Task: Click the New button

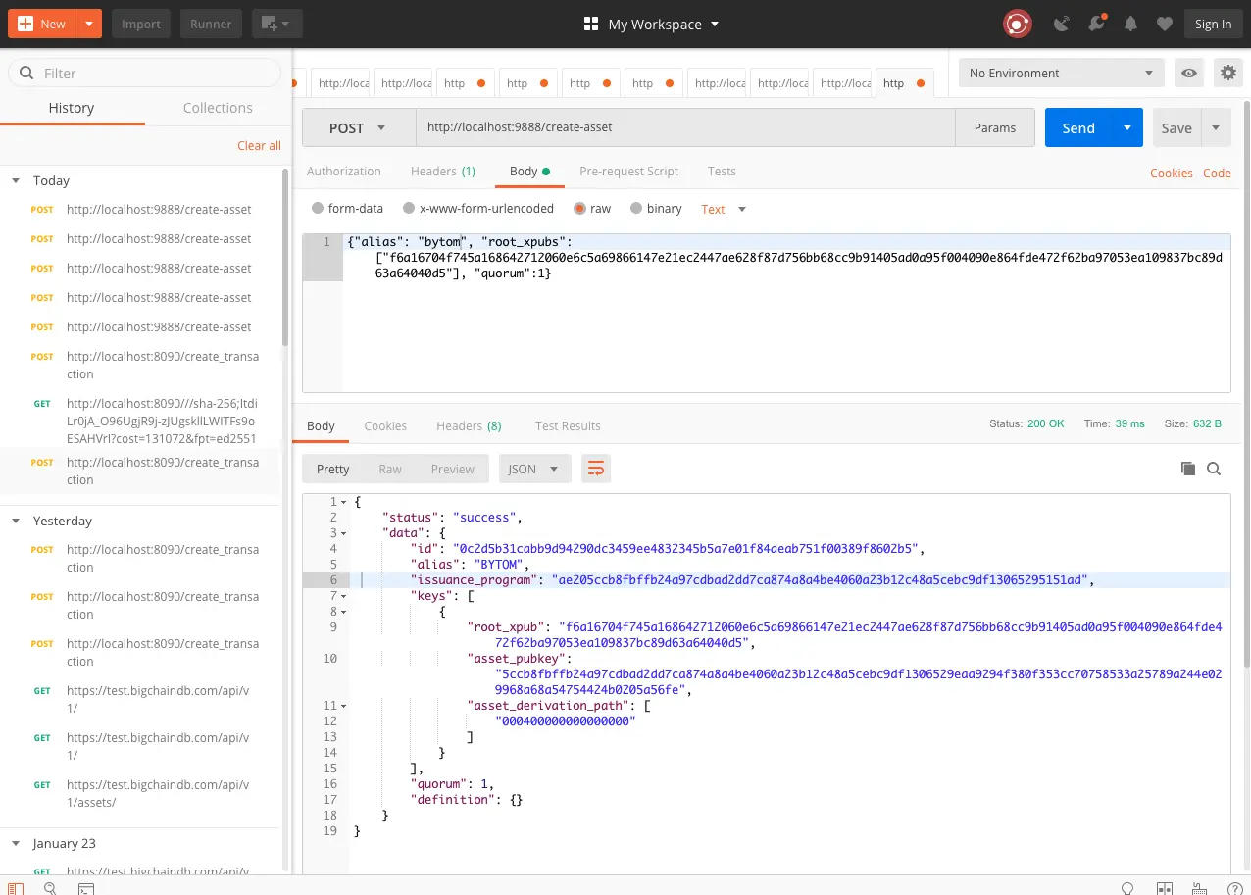Action: tap(42, 24)
